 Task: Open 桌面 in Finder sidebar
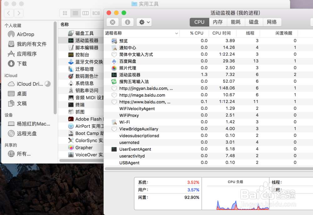pyautogui.click(x=17, y=94)
